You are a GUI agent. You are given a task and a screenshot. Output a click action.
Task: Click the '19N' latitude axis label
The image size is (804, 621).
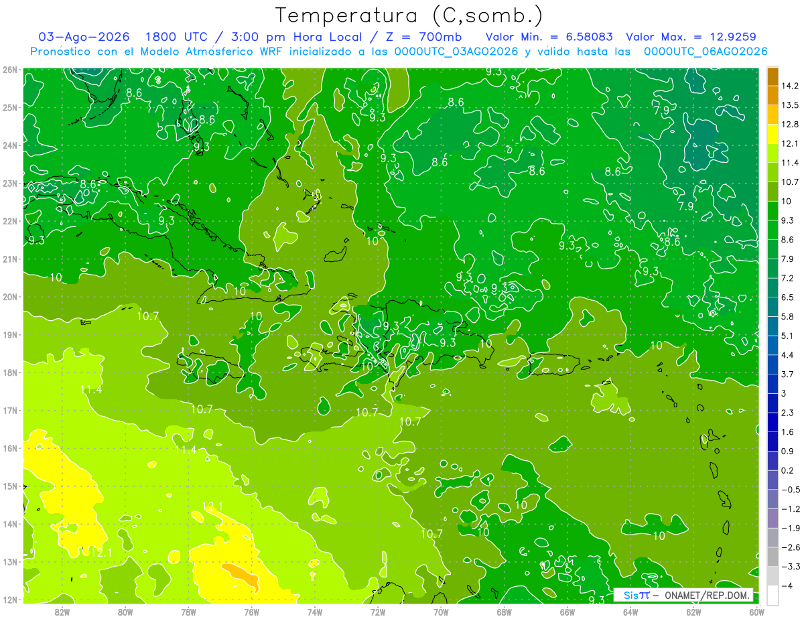click(9, 334)
